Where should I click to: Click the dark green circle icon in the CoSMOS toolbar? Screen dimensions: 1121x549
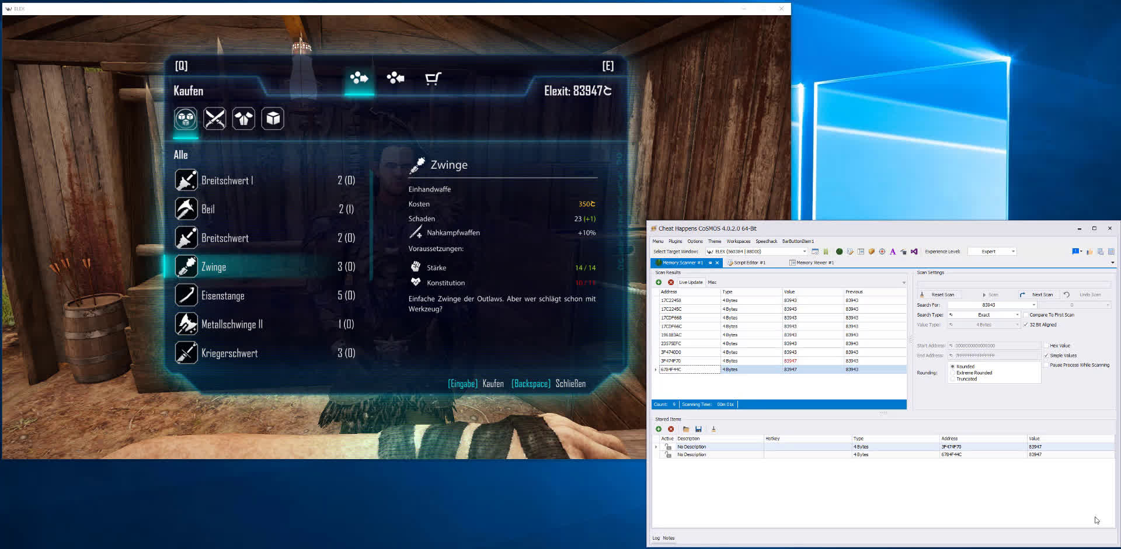pos(839,252)
